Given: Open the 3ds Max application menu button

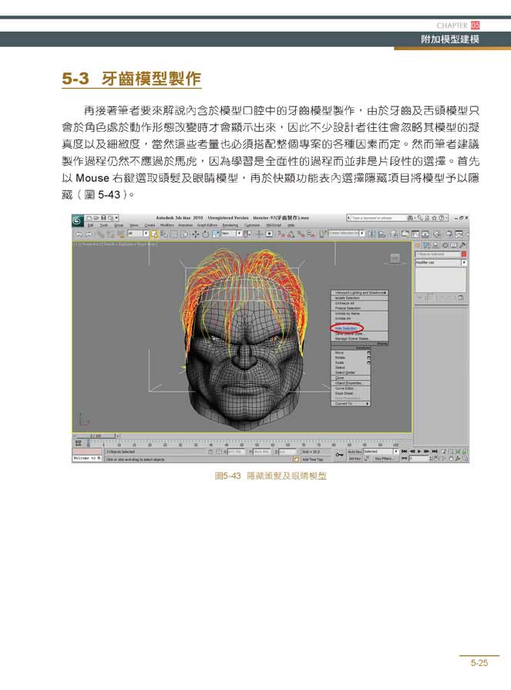Looking at the screenshot, I should (77, 220).
